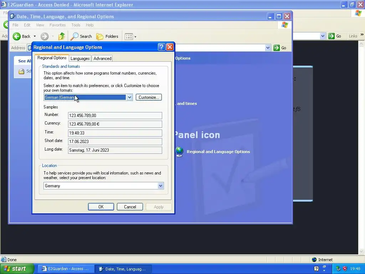The height and width of the screenshot is (274, 365).
Task: Click the taskbar clock showing 19:48
Action: click(x=355, y=269)
